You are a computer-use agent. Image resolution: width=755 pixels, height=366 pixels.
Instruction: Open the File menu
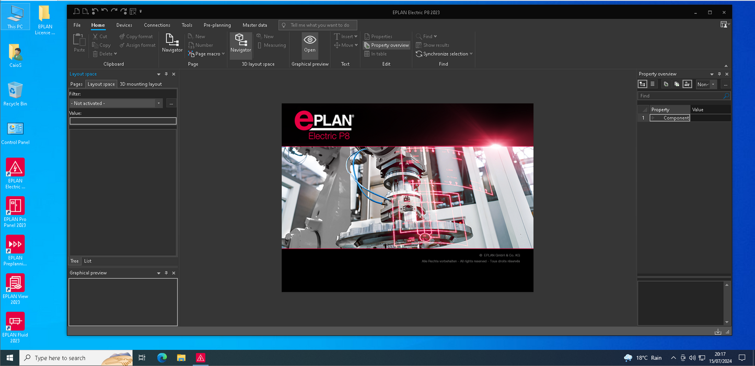tap(77, 25)
